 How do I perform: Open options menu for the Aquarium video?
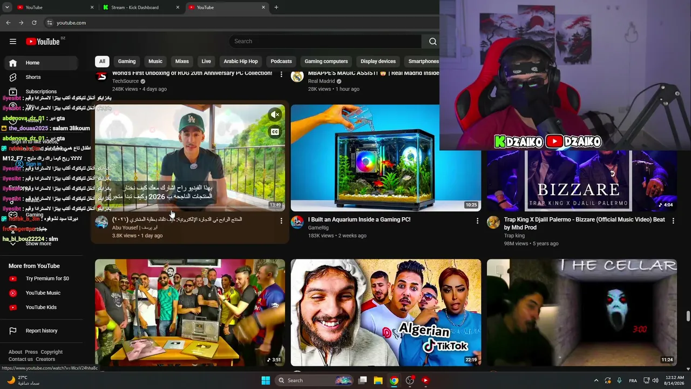[477, 221]
